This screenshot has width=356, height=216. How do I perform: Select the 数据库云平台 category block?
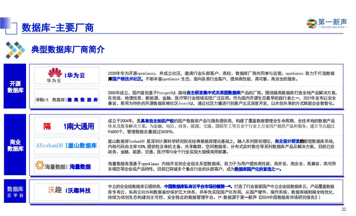15,191
